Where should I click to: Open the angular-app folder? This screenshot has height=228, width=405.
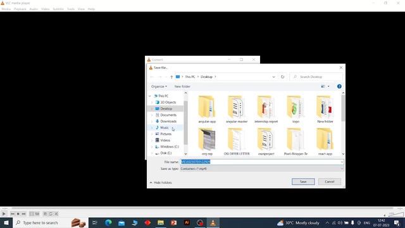pyautogui.click(x=207, y=110)
